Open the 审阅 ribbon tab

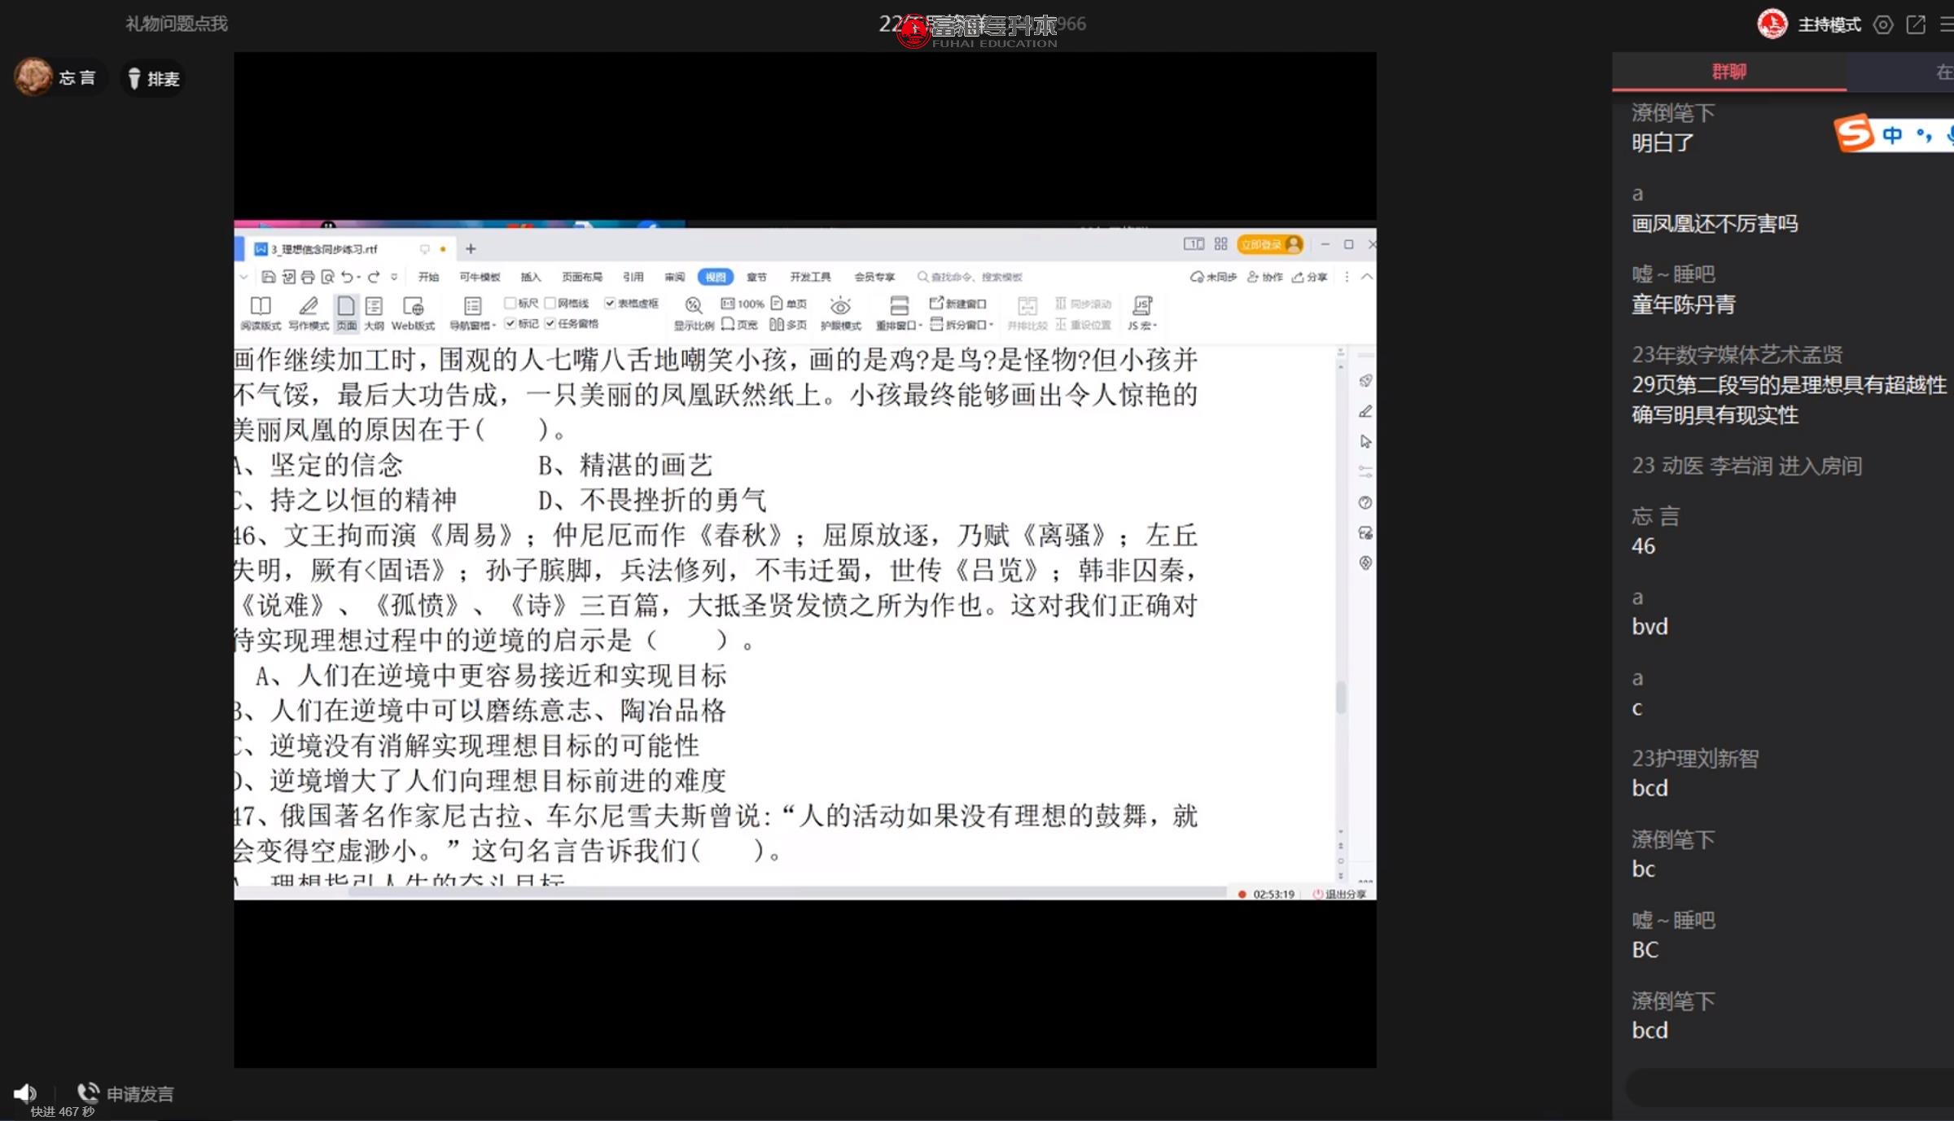(x=675, y=277)
